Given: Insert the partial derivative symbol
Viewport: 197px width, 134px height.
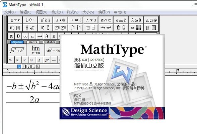Looking at the screenshot, I should click(x=47, y=36).
